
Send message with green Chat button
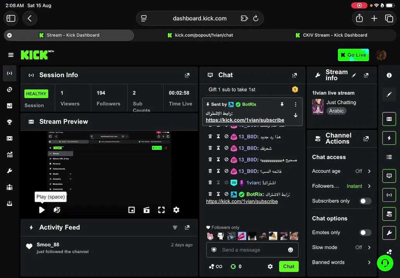[x=289, y=266]
